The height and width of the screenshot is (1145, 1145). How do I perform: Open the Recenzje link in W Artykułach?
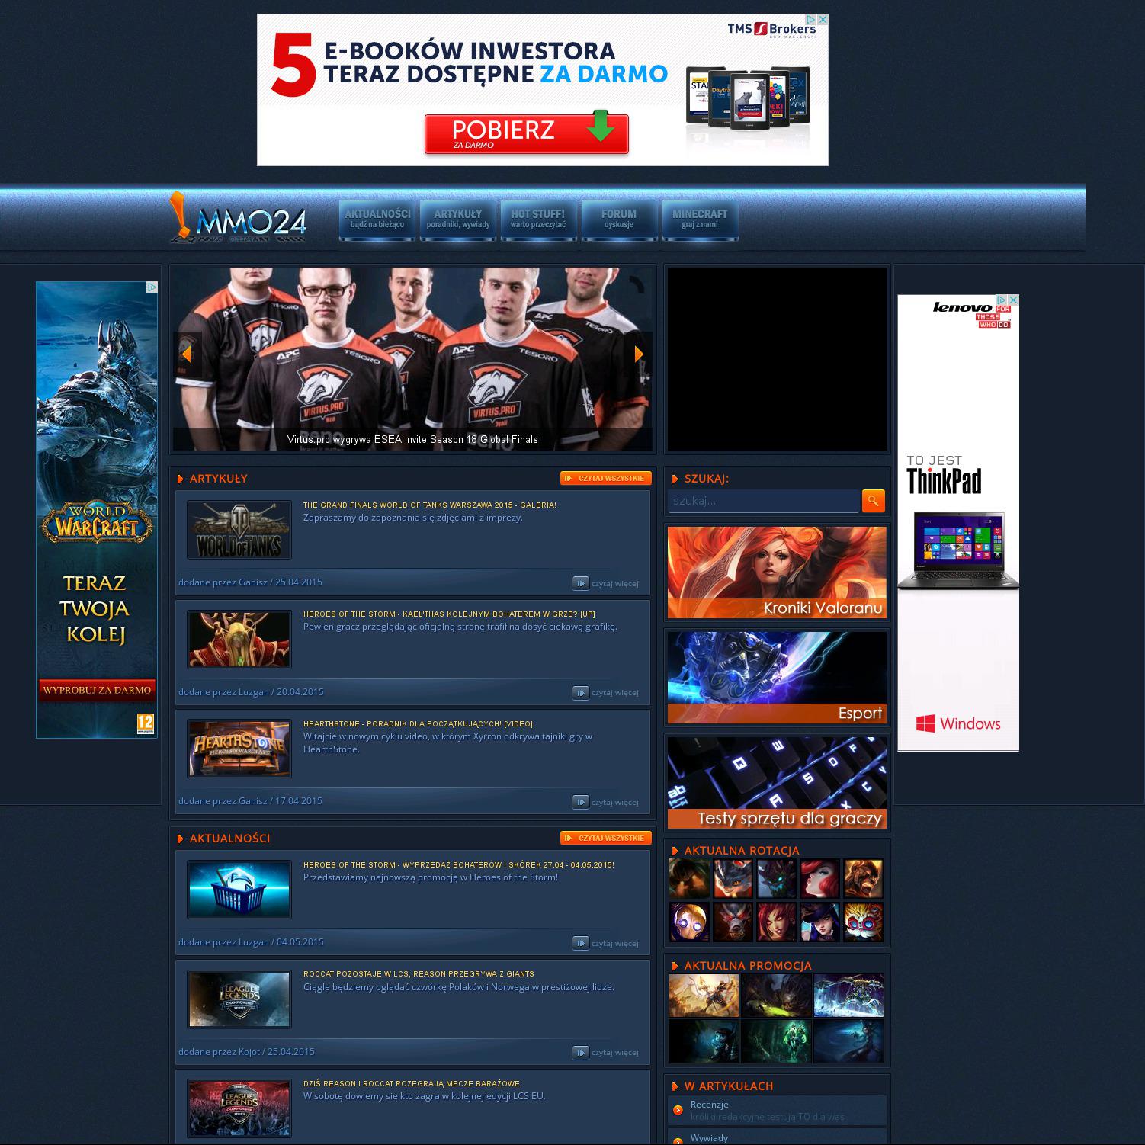click(710, 1105)
